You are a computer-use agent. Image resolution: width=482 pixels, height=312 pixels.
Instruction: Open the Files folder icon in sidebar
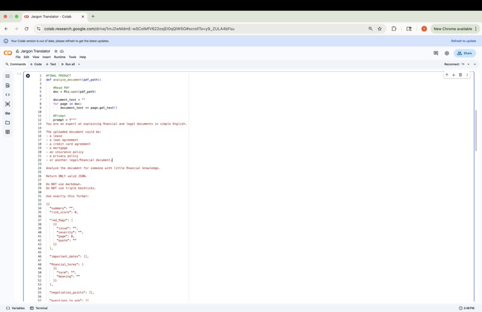8,123
